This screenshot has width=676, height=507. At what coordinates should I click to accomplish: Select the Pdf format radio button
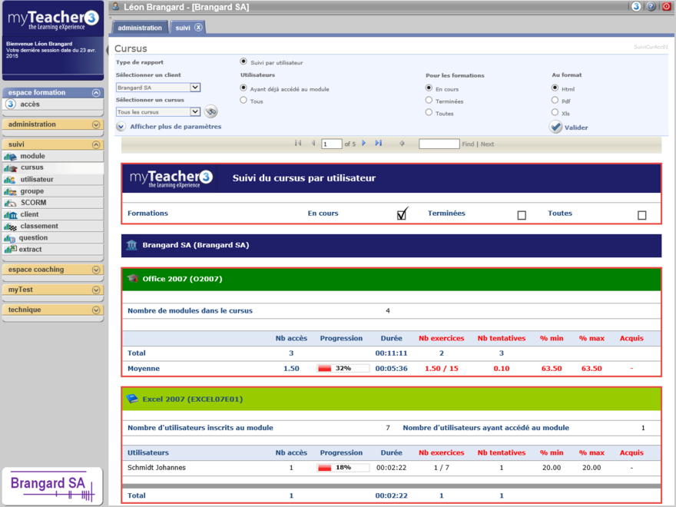click(x=555, y=101)
